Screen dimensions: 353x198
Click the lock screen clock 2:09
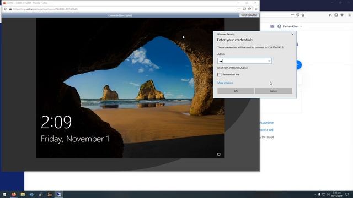(56, 122)
